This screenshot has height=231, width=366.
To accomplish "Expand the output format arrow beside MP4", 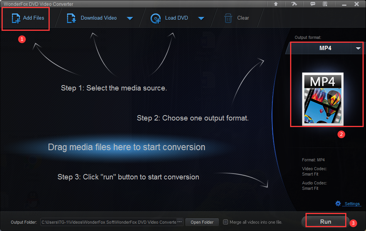I will (x=358, y=48).
